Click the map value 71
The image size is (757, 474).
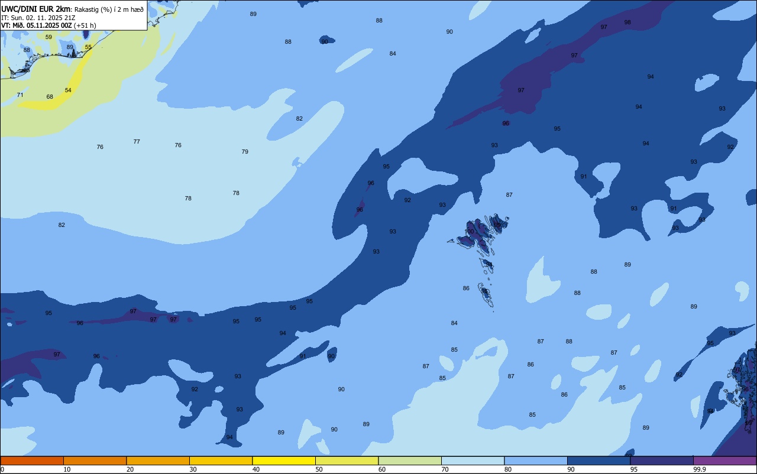(20, 95)
